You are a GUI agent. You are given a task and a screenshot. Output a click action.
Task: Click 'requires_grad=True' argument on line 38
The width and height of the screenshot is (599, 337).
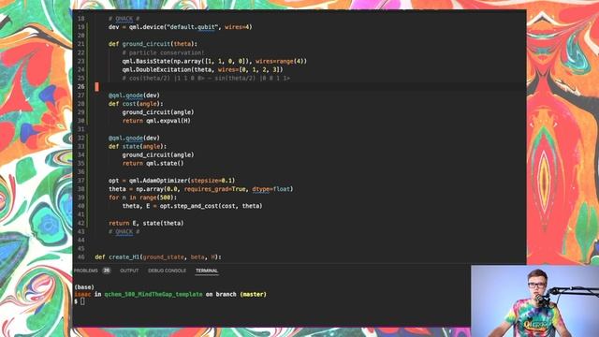pyautogui.click(x=215, y=189)
